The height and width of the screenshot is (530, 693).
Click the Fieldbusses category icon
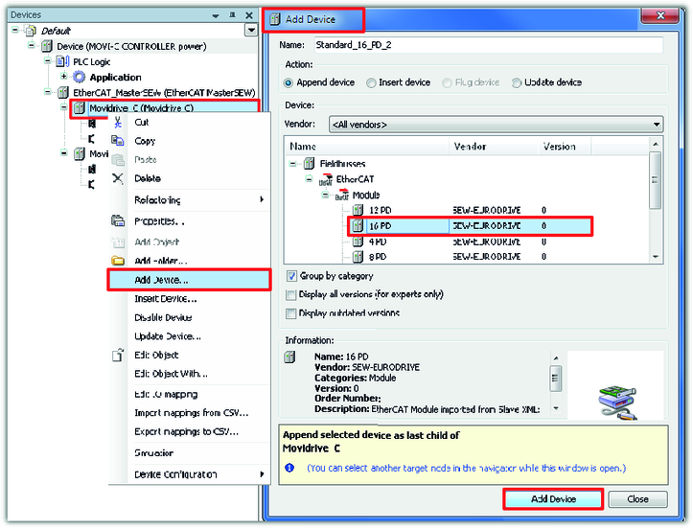(310, 164)
